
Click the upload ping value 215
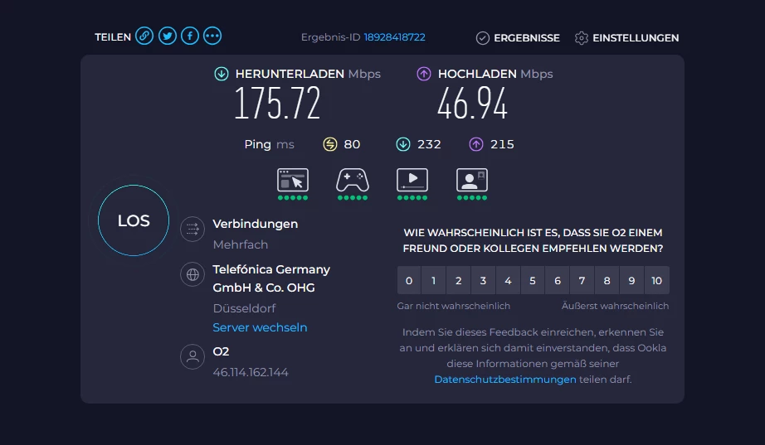(502, 144)
